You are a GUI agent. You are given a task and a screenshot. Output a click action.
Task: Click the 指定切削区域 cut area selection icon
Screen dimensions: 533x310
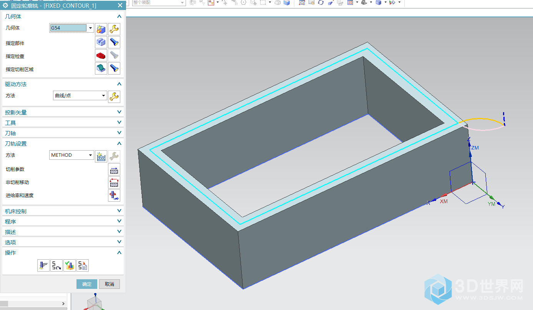101,68
